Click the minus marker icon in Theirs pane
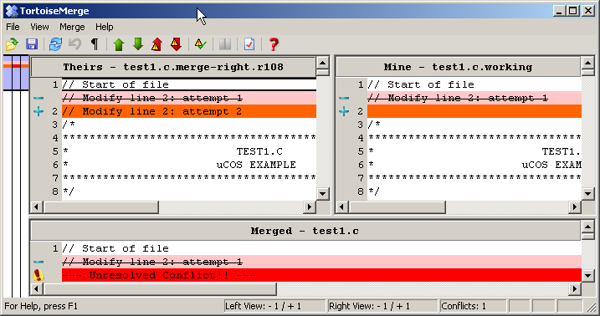 tap(38, 98)
